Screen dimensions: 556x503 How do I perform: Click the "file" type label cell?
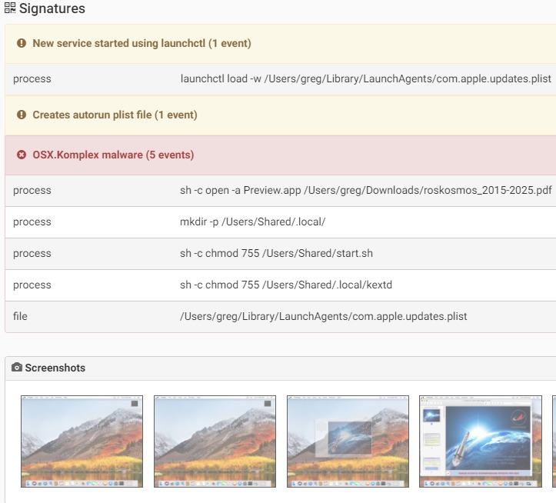(20, 316)
